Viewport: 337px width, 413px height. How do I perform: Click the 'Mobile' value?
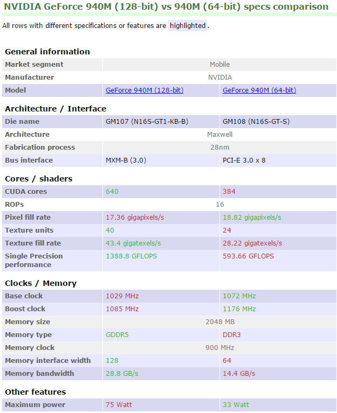(219, 65)
